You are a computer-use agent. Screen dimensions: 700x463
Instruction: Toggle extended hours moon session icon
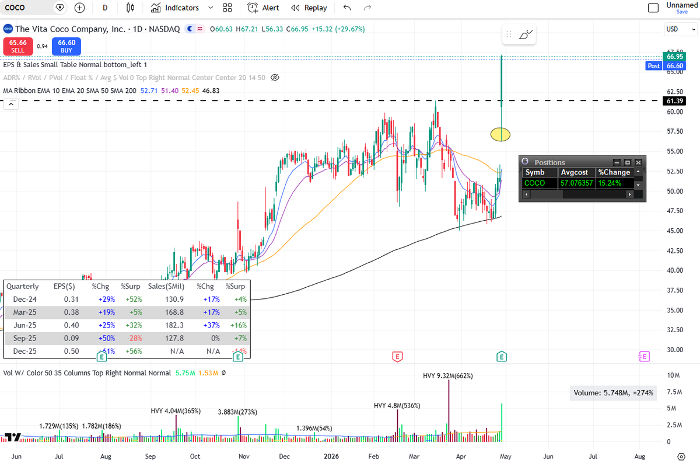coord(190,29)
